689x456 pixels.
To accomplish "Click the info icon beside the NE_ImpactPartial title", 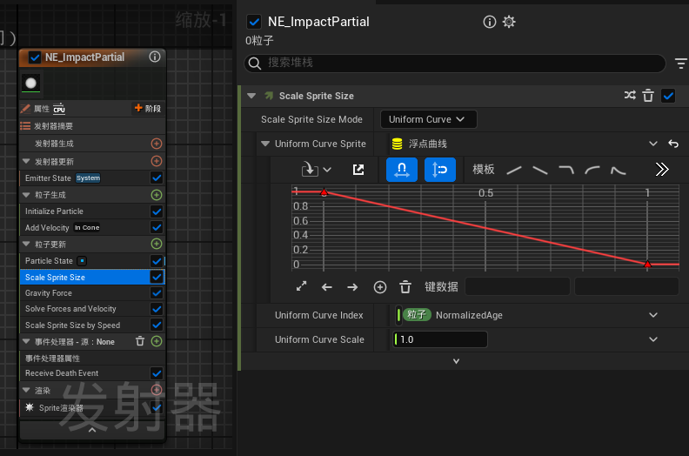I will pos(490,22).
